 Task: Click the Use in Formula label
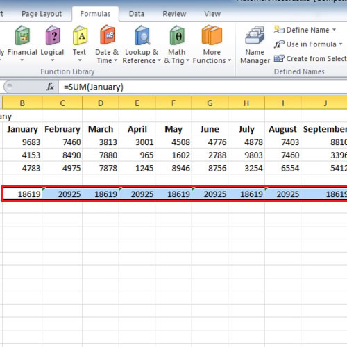[311, 44]
